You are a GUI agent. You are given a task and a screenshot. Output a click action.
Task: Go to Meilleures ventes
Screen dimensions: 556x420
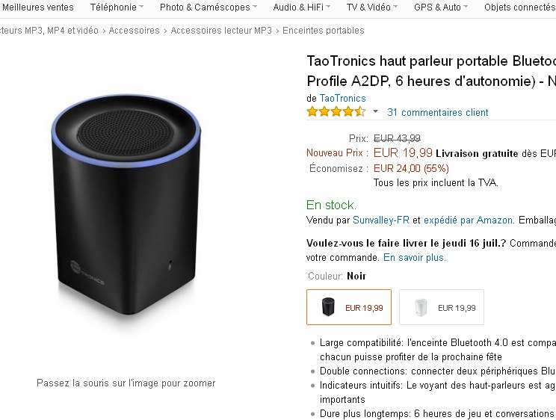[38, 7]
